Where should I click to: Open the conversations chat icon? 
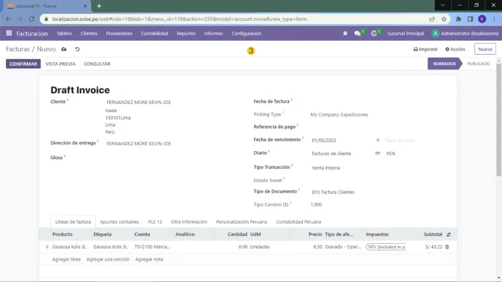(357, 33)
